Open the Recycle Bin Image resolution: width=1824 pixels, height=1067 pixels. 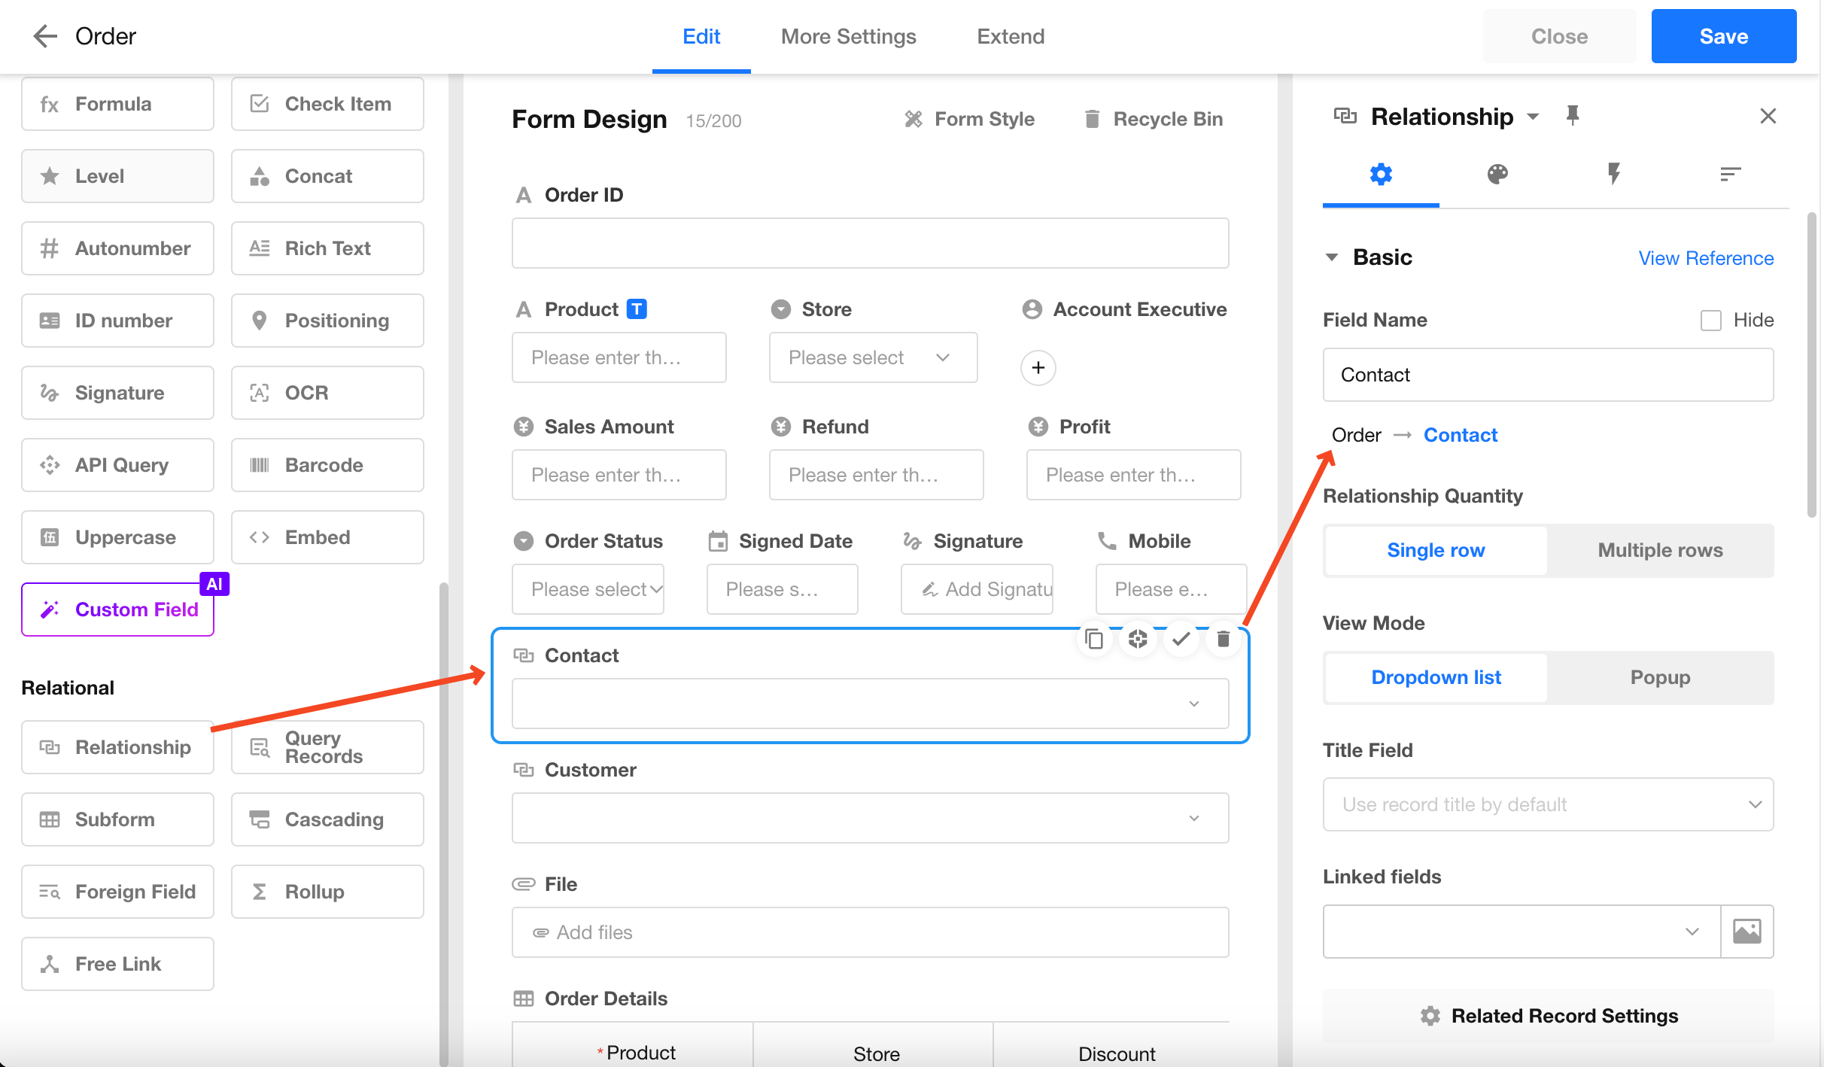click(1153, 119)
